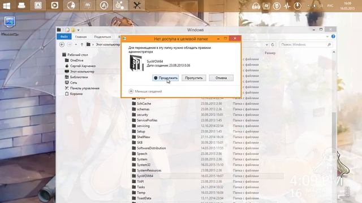This screenshot has height=203, width=362.
Task: Open the address bar history dropdown
Action: (267, 45)
